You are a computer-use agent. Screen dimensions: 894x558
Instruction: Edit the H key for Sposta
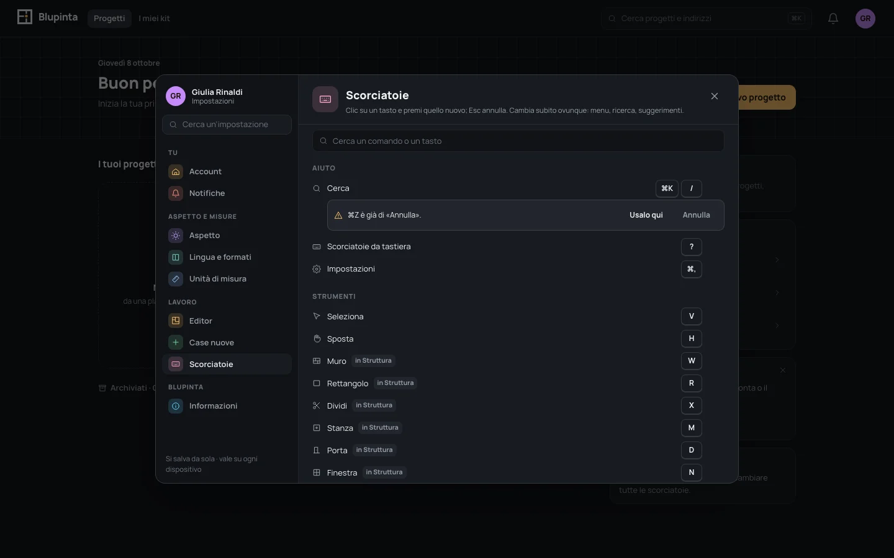coord(692,339)
